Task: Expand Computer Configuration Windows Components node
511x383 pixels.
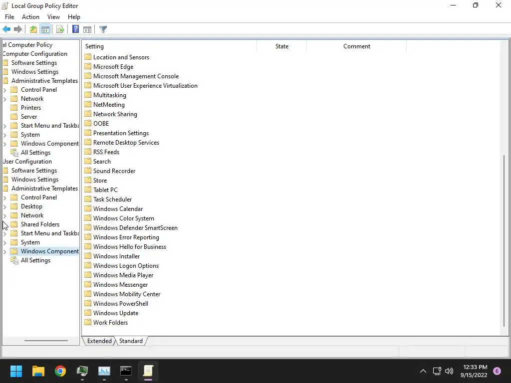Action: (x=4, y=144)
